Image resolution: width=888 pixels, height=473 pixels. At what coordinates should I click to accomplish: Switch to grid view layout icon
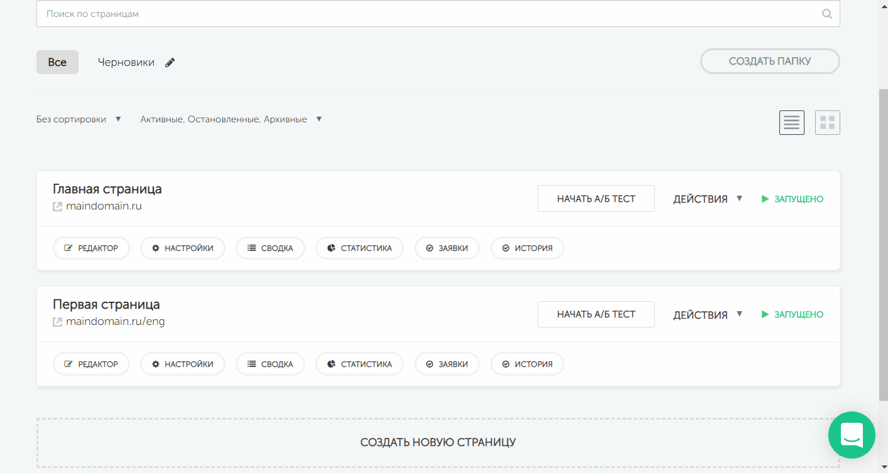(x=827, y=122)
